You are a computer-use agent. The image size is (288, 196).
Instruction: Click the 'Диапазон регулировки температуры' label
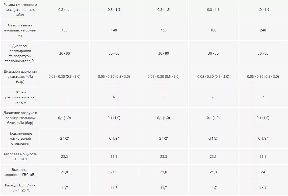tap(20, 53)
